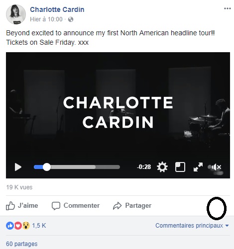Play the Charlotte Cardin video
This screenshot has width=234, height=249.
point(18,167)
